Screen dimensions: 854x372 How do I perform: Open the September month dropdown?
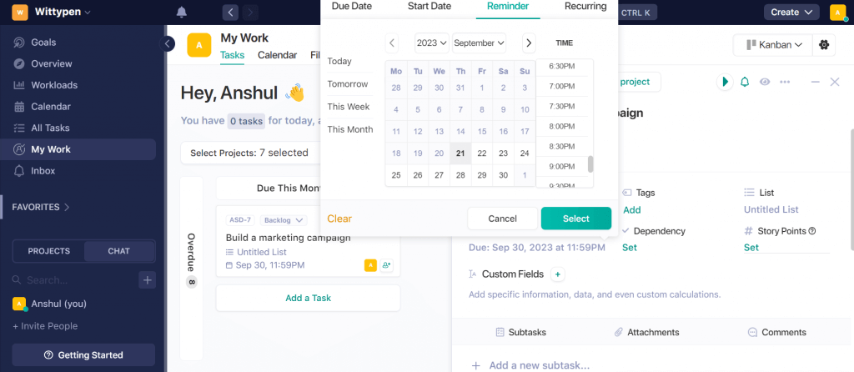(x=479, y=43)
